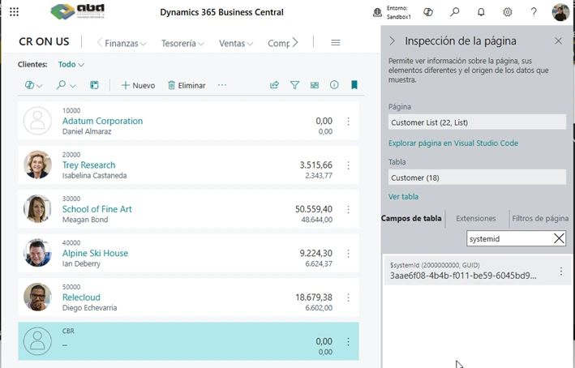Toggle the FactBox information icon
The image size is (575, 368).
point(333,85)
